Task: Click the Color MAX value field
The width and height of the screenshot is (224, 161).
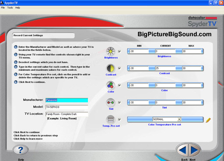Action: tap(192, 86)
